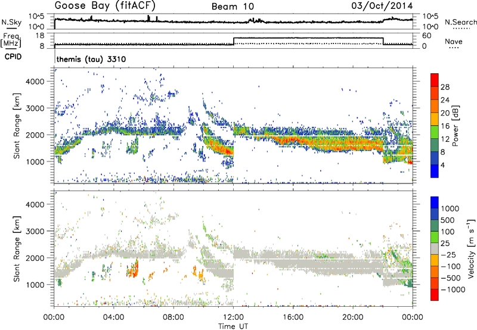Screen dimensions: 477x330
Task: Select the yellow-orange 16–20 dB Power color segment
Action: click(435, 119)
